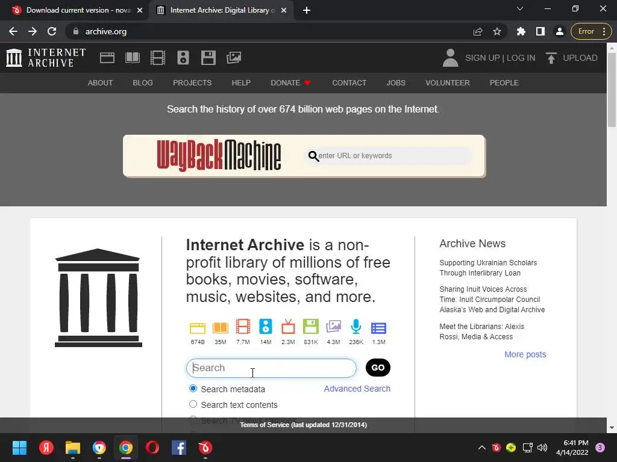Open Terms of Service footer link
The height and width of the screenshot is (462, 617).
pyautogui.click(x=304, y=425)
